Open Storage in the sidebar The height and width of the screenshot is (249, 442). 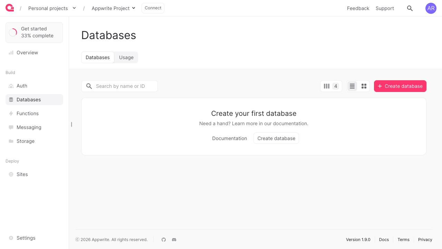(x=34, y=141)
